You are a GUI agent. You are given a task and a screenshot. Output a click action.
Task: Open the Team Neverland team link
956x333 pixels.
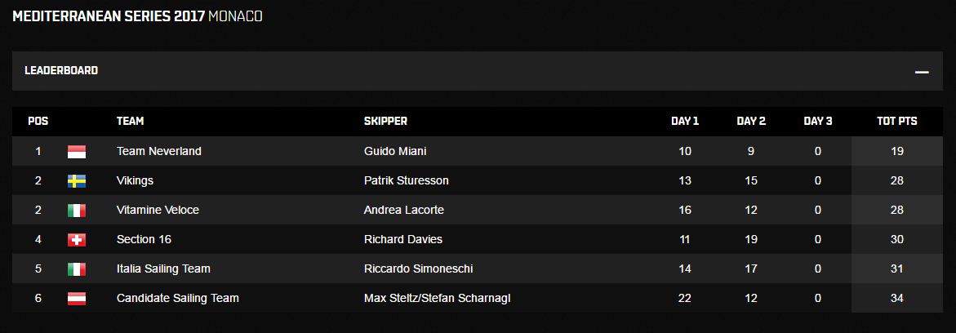[x=158, y=151]
